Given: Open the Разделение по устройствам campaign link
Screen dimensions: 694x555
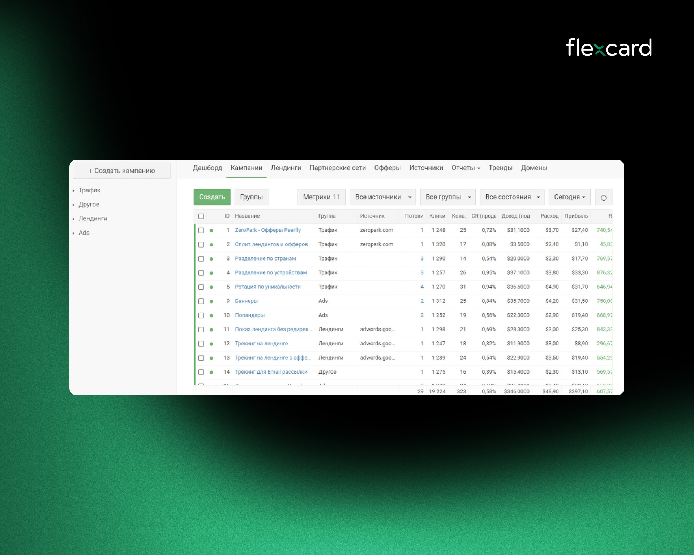Looking at the screenshot, I should coord(271,272).
